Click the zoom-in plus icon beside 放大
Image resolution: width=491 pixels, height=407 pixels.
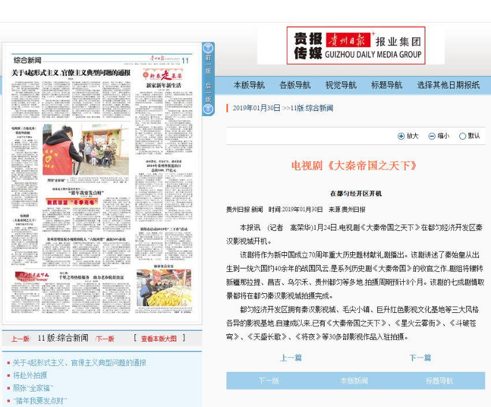point(401,136)
